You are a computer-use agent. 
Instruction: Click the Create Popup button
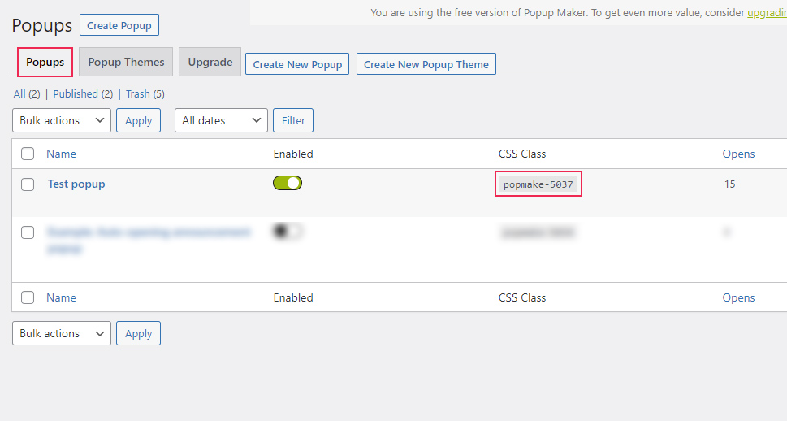(x=119, y=25)
